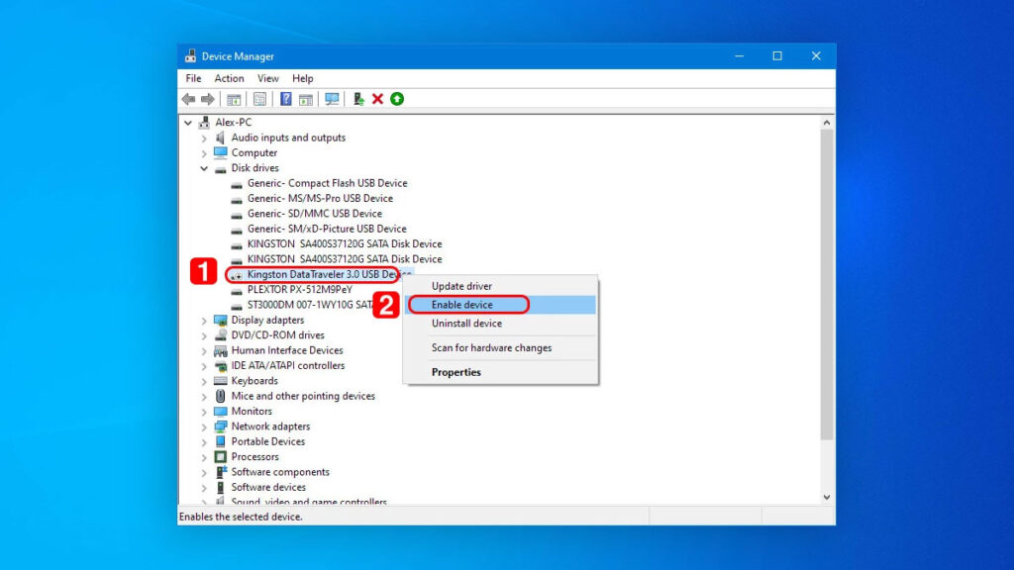Open the Action menu
The height and width of the screenshot is (570, 1014).
pos(229,77)
